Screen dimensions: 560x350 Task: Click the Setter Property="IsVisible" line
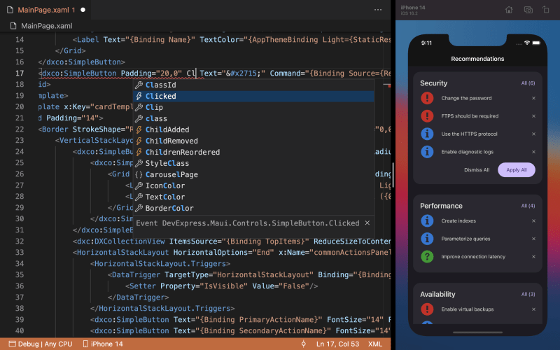pos(221,286)
